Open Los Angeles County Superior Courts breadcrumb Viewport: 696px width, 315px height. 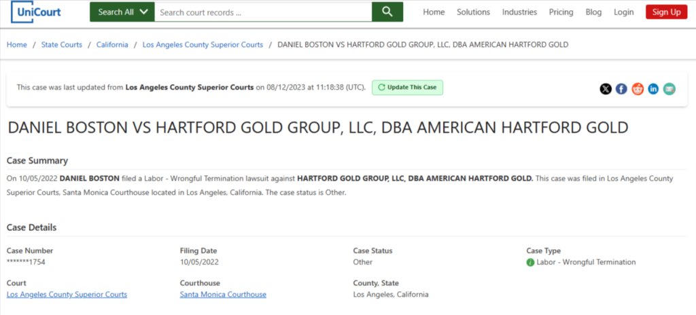click(203, 44)
